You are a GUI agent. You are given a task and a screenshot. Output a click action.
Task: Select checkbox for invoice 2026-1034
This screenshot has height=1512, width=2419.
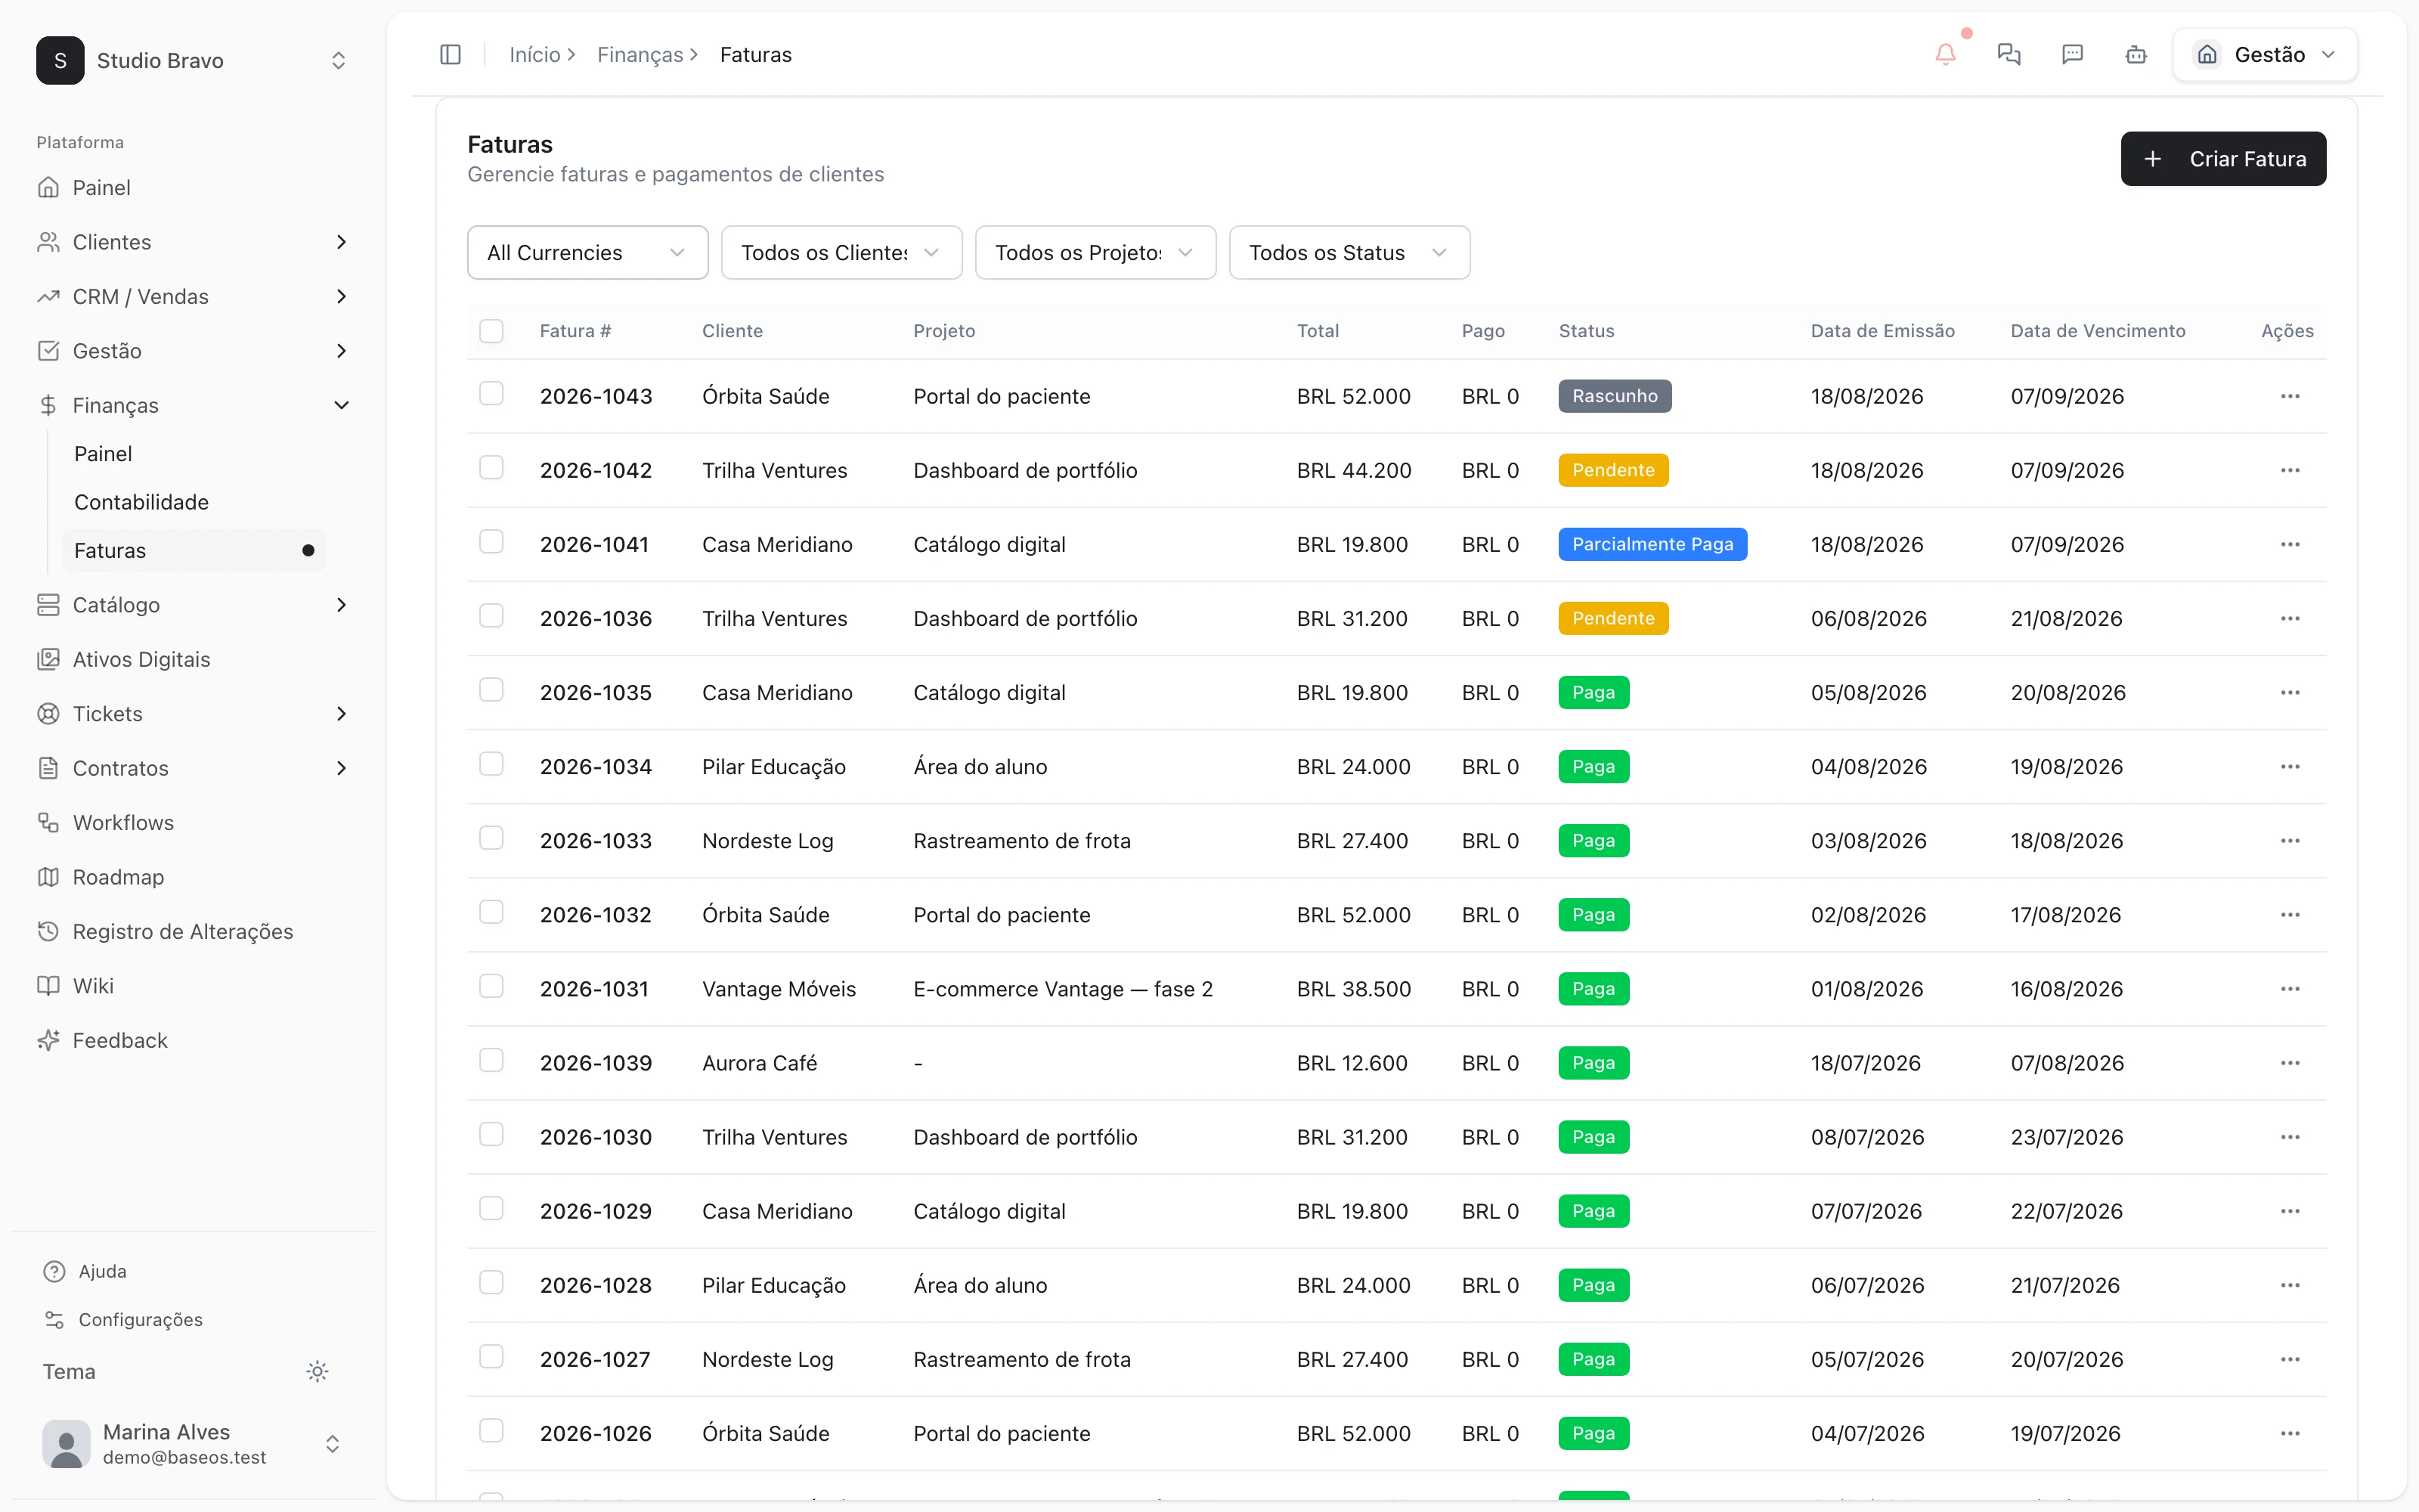click(x=491, y=764)
